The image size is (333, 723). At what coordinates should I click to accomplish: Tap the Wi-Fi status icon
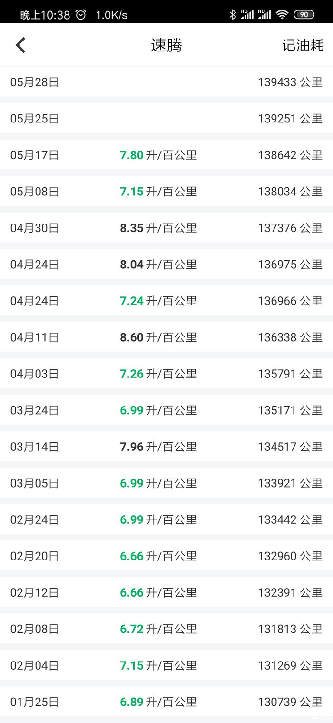click(282, 14)
